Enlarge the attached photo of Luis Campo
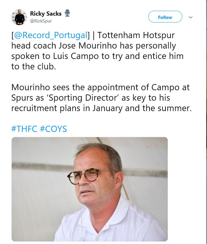This screenshot has height=244, width=207. click(90, 189)
